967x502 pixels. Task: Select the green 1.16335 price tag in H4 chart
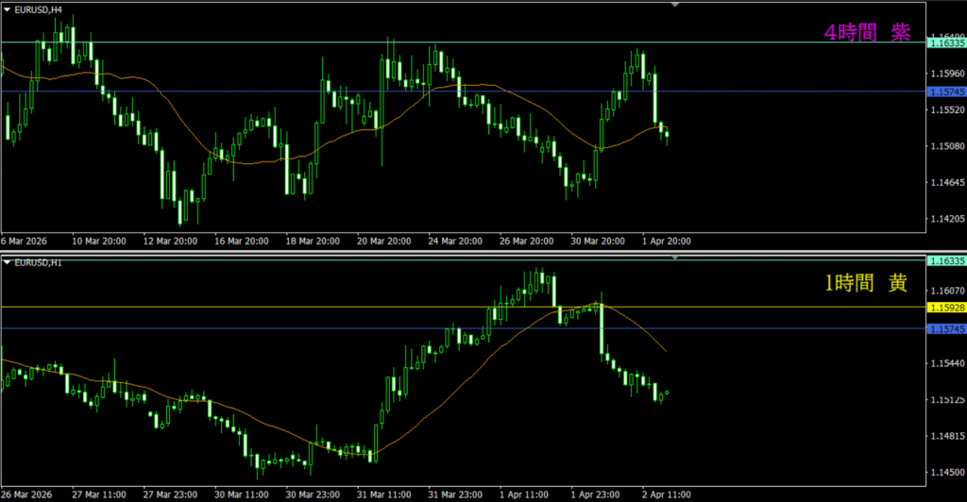[x=945, y=43]
